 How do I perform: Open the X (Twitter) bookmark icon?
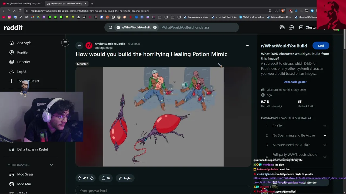click(x=96, y=17)
